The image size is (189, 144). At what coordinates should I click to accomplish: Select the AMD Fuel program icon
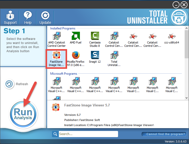(76, 36)
